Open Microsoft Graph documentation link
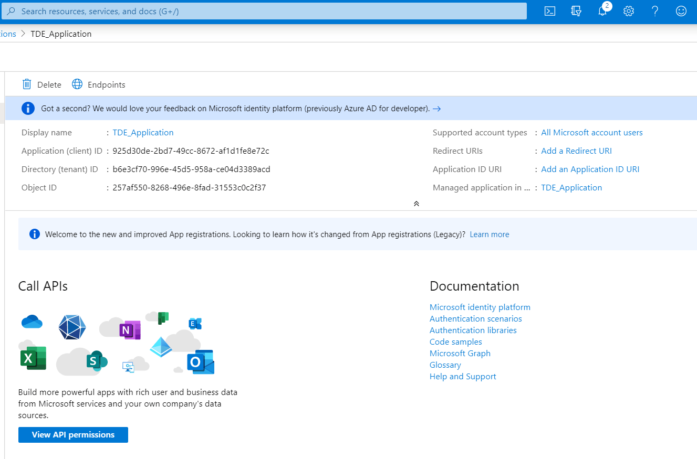697x459 pixels. tap(460, 354)
